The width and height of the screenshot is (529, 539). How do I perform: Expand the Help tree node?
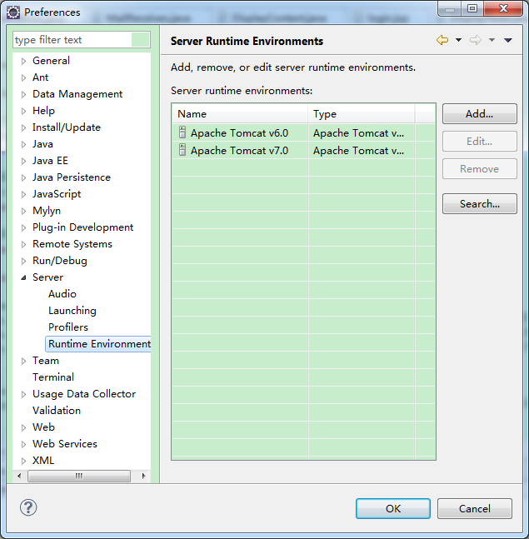23,111
